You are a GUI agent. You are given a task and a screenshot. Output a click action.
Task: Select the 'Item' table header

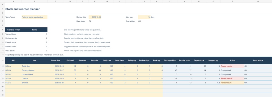point(34,60)
